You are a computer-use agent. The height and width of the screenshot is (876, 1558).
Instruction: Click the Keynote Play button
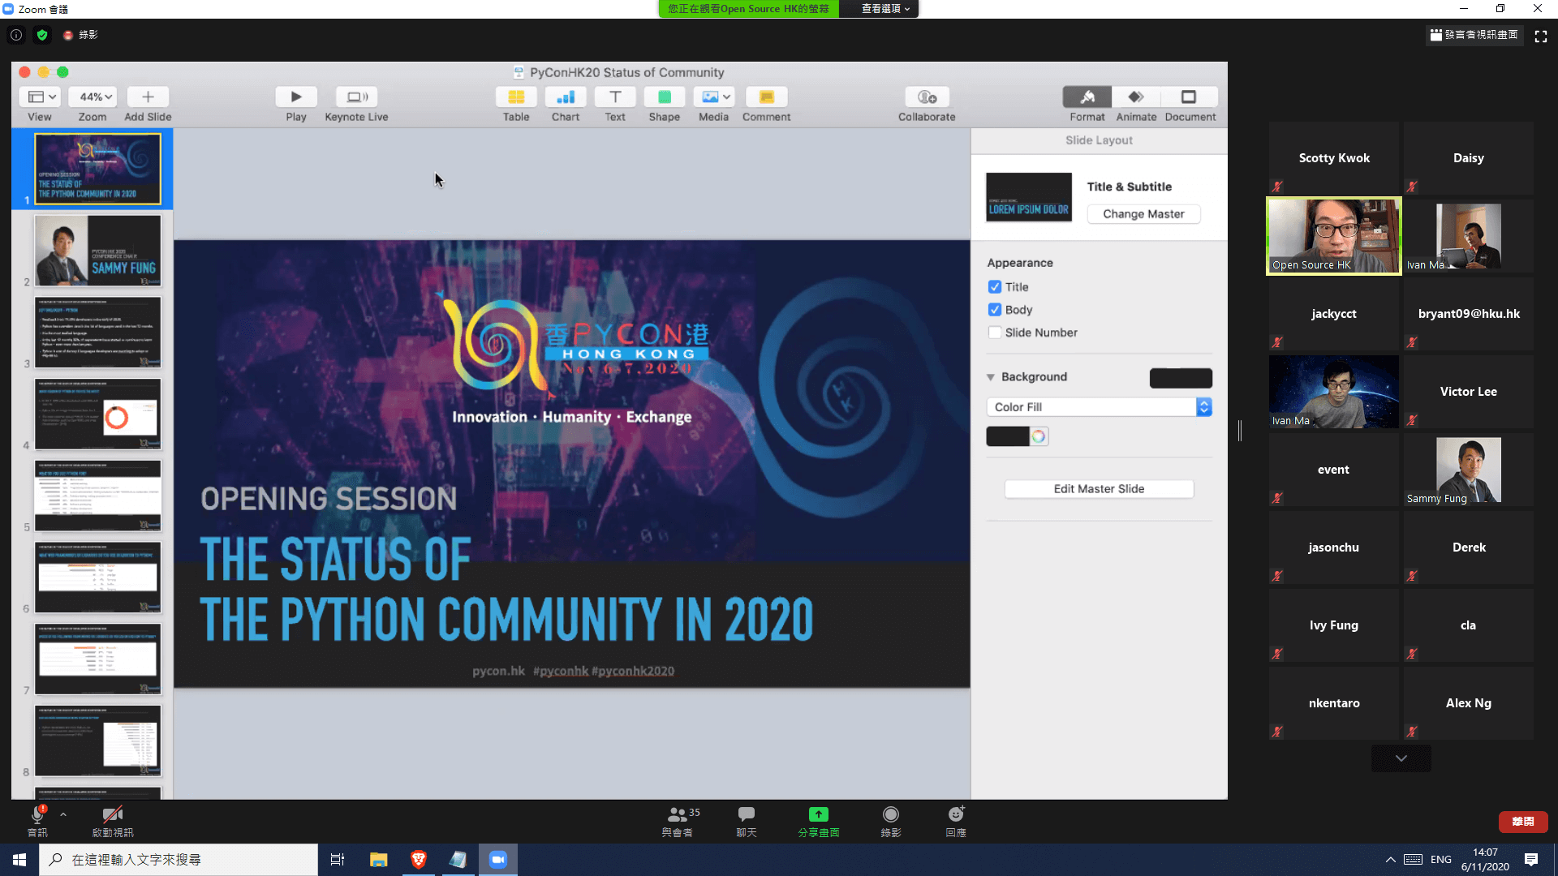coord(296,97)
